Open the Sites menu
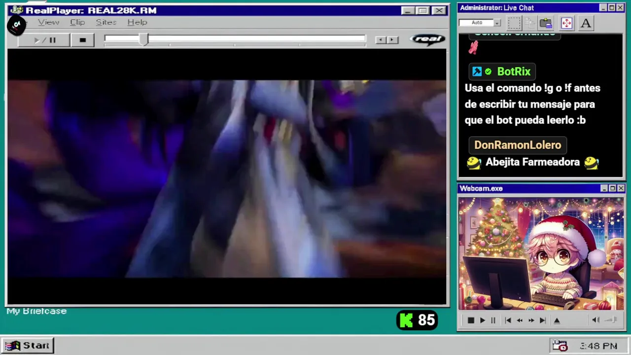The image size is (631, 355). (x=106, y=22)
